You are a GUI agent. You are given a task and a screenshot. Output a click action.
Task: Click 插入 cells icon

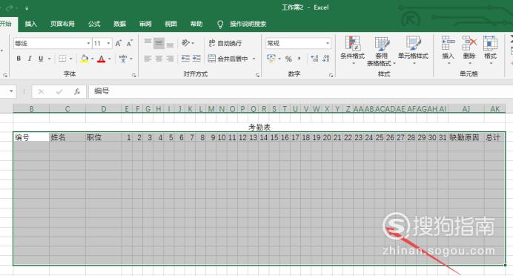tap(449, 50)
